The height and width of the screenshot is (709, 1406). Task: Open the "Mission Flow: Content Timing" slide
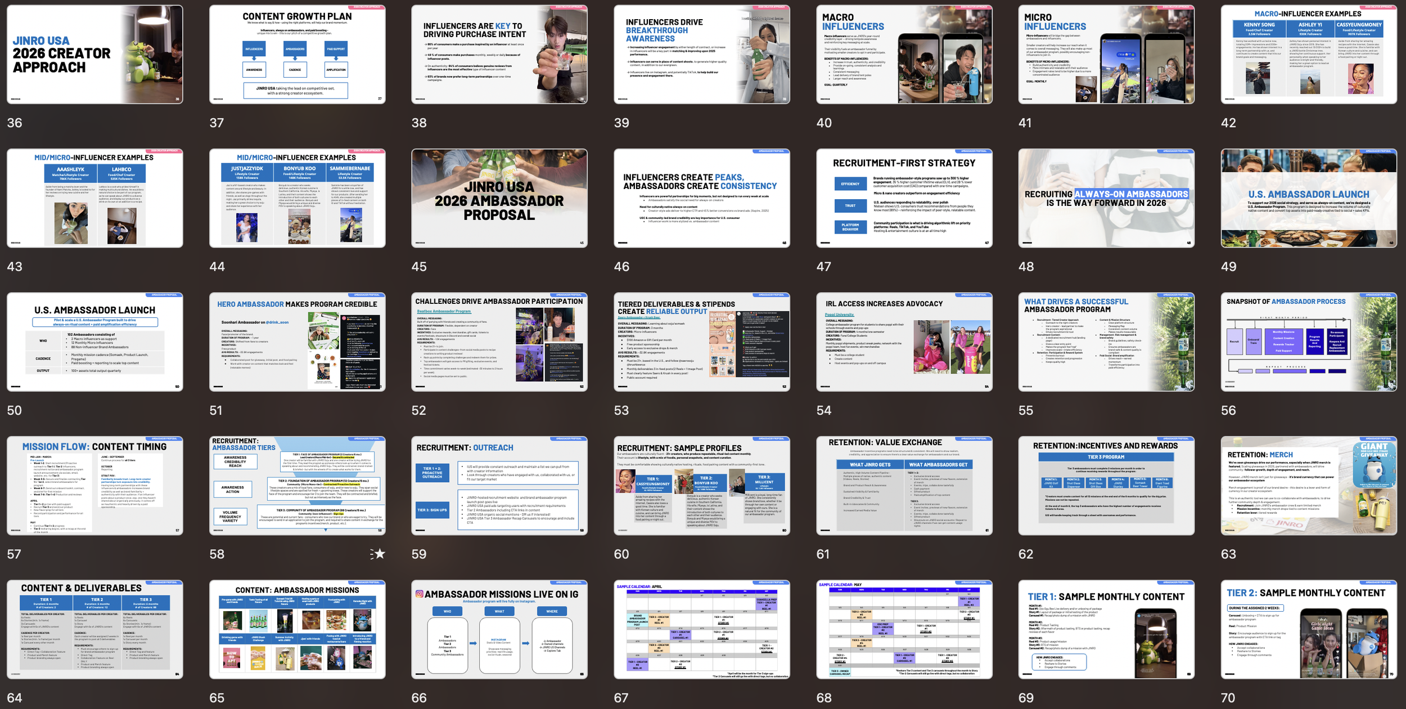[x=94, y=485]
